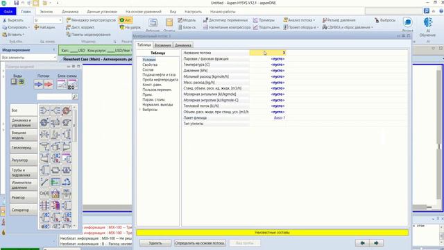Click the next stream right arrow button

click(376, 243)
